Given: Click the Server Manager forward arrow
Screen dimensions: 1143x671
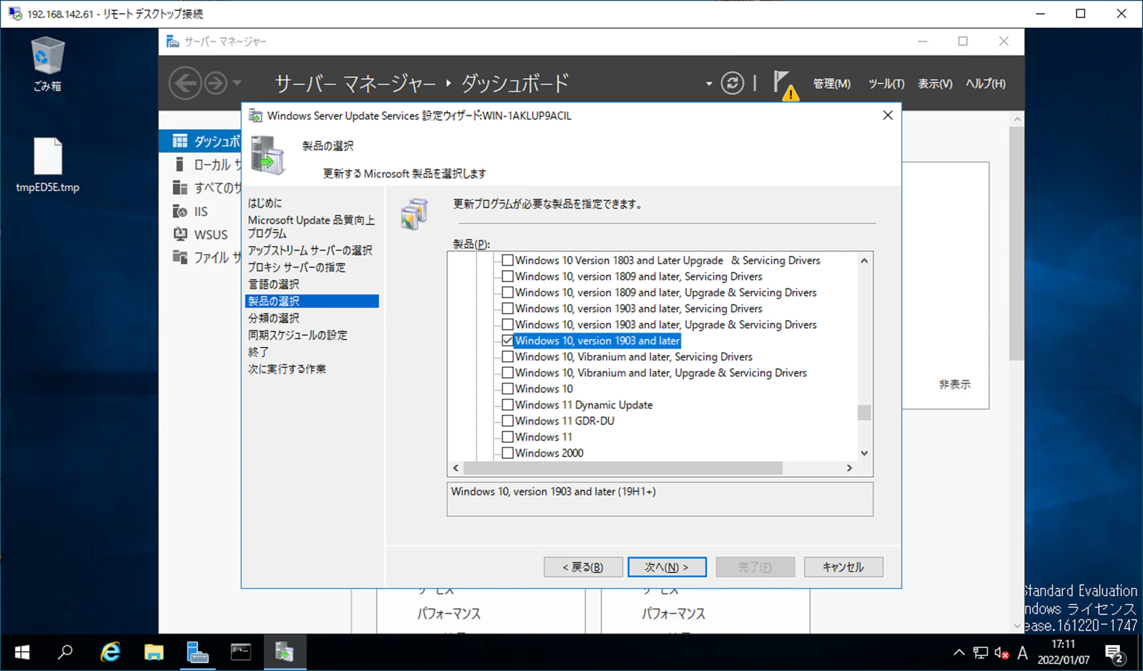Looking at the screenshot, I should pos(215,83).
